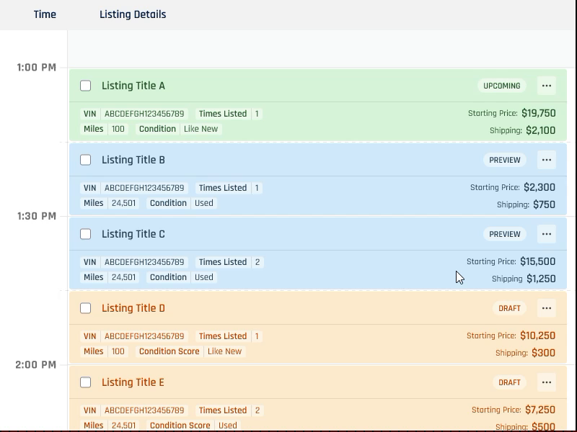The image size is (577, 432).
Task: Click the DRAFT badge on Listing Title E
Action: tap(509, 382)
